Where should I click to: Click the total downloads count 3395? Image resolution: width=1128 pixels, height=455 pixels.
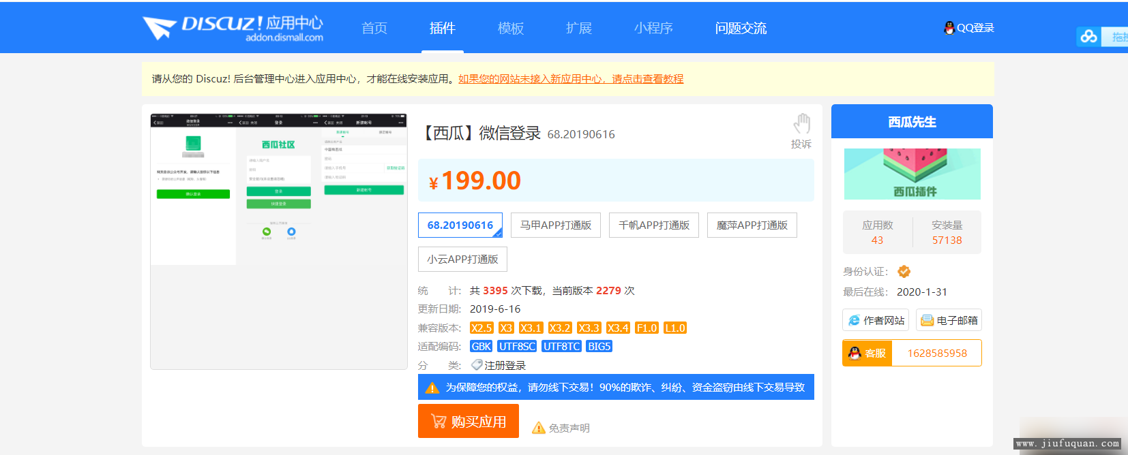point(495,290)
